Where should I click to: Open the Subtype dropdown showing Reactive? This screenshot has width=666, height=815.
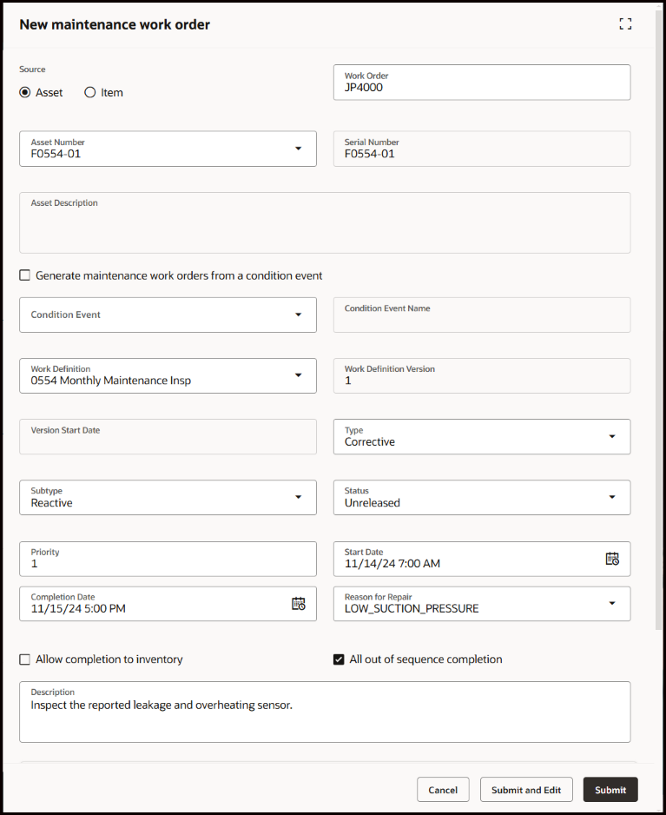[x=298, y=497]
